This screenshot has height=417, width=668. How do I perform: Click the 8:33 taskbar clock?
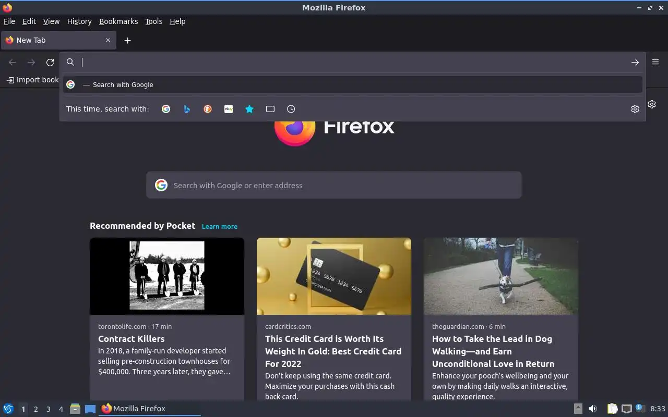tap(658, 409)
